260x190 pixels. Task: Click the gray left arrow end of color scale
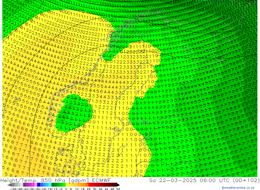click(x=9, y=185)
